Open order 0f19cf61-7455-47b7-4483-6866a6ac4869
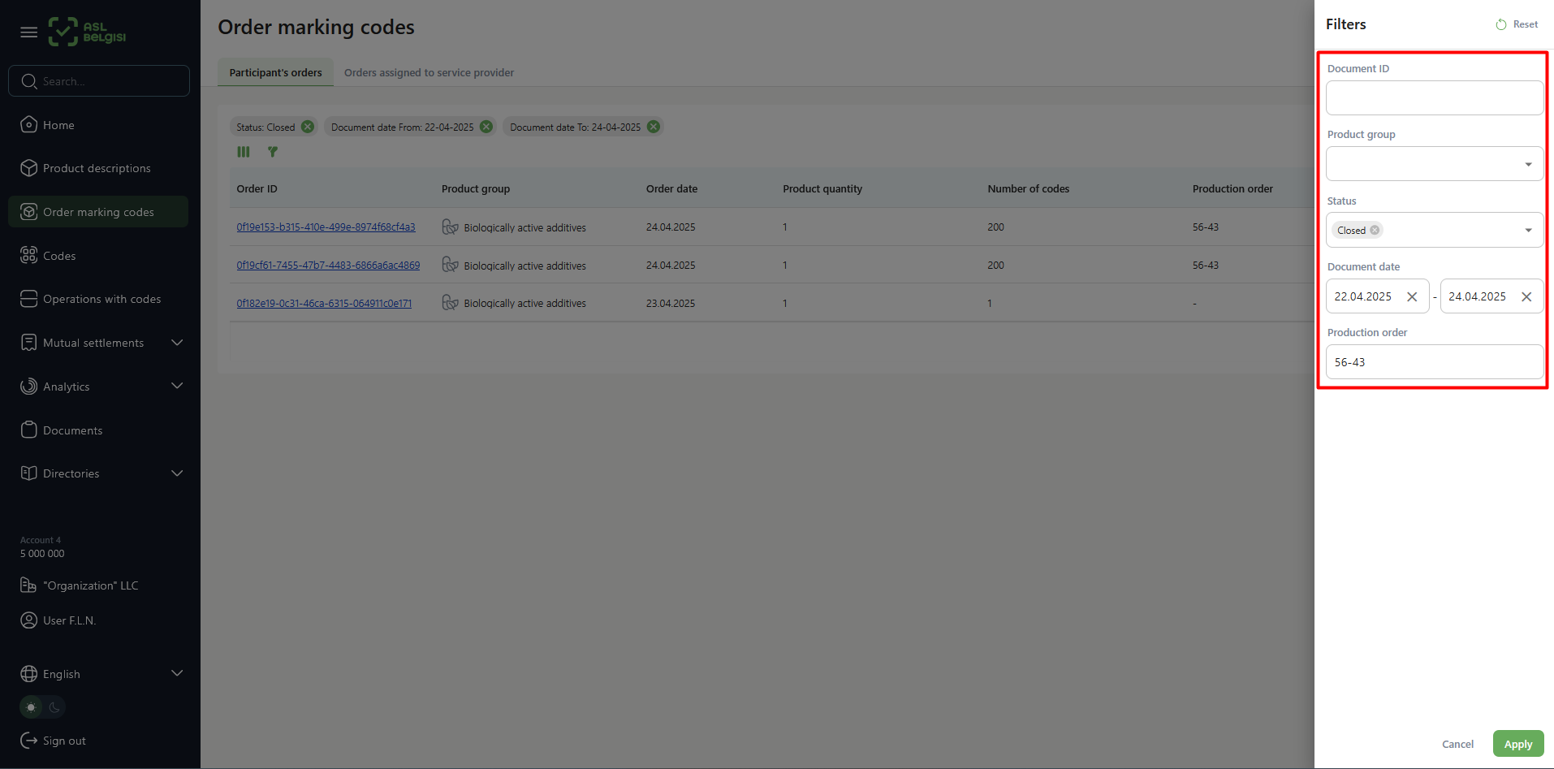Viewport: 1554px width, 769px height. 328,265
